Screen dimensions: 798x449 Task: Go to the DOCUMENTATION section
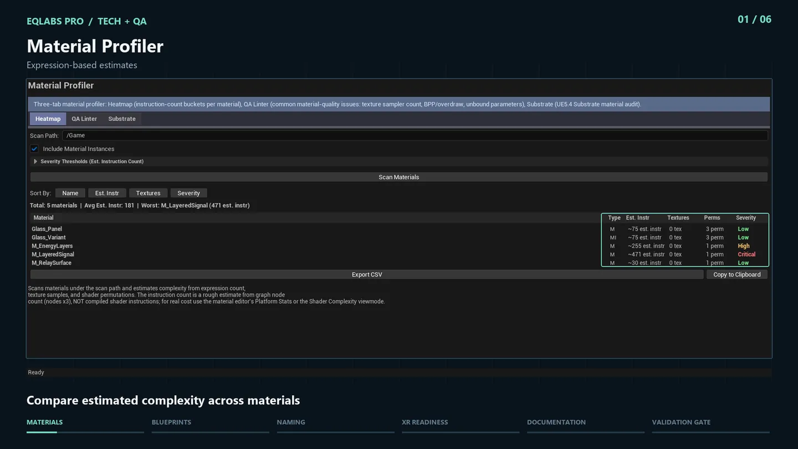556,422
